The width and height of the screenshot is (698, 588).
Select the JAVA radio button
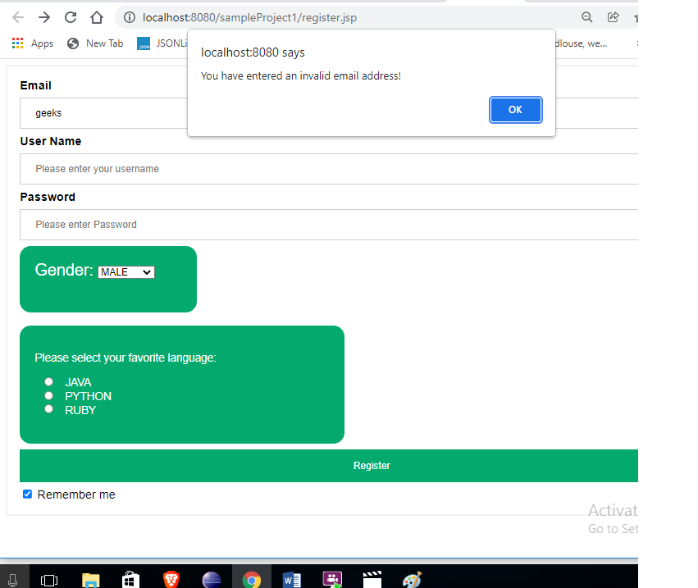pyautogui.click(x=49, y=382)
